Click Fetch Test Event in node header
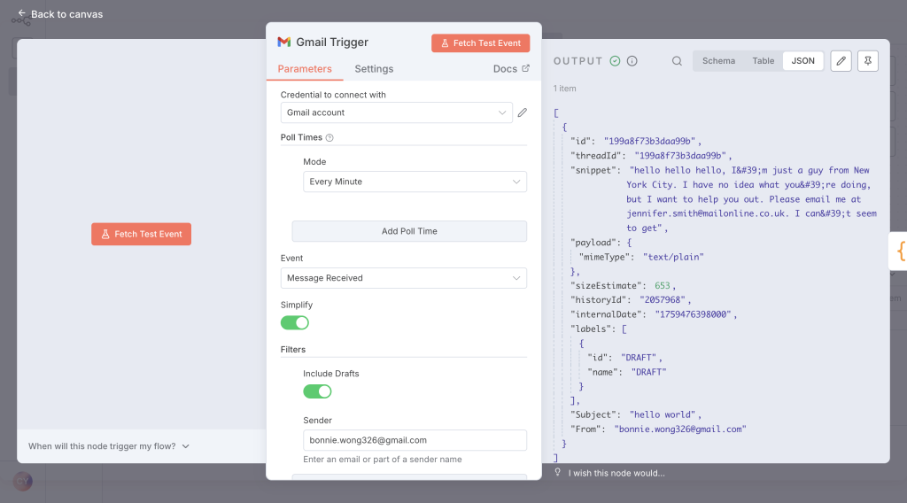The height and width of the screenshot is (503, 907). [481, 43]
